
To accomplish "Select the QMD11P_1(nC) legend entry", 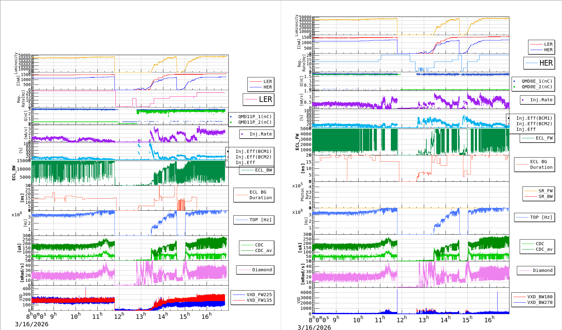I will [255, 117].
